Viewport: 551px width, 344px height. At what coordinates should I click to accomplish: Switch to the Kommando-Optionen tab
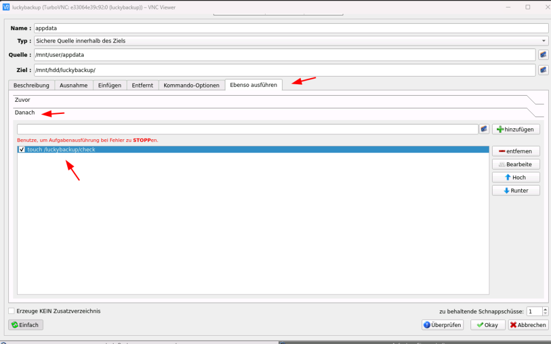point(192,85)
